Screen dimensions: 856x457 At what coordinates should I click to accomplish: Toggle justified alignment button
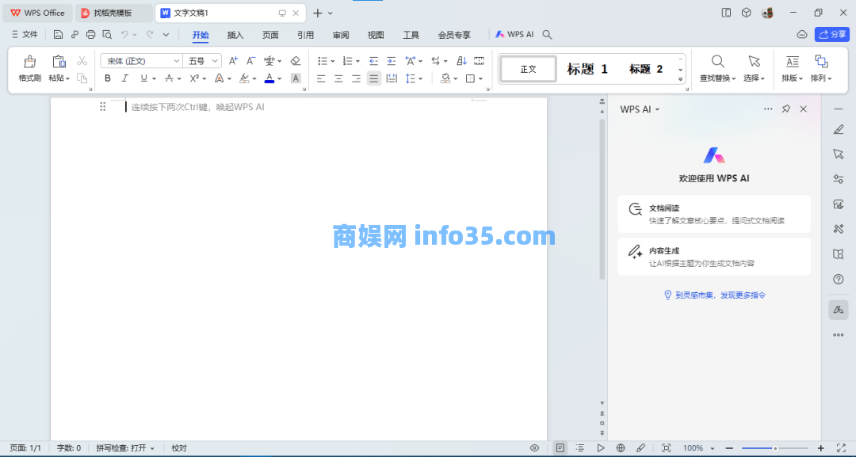pos(373,78)
